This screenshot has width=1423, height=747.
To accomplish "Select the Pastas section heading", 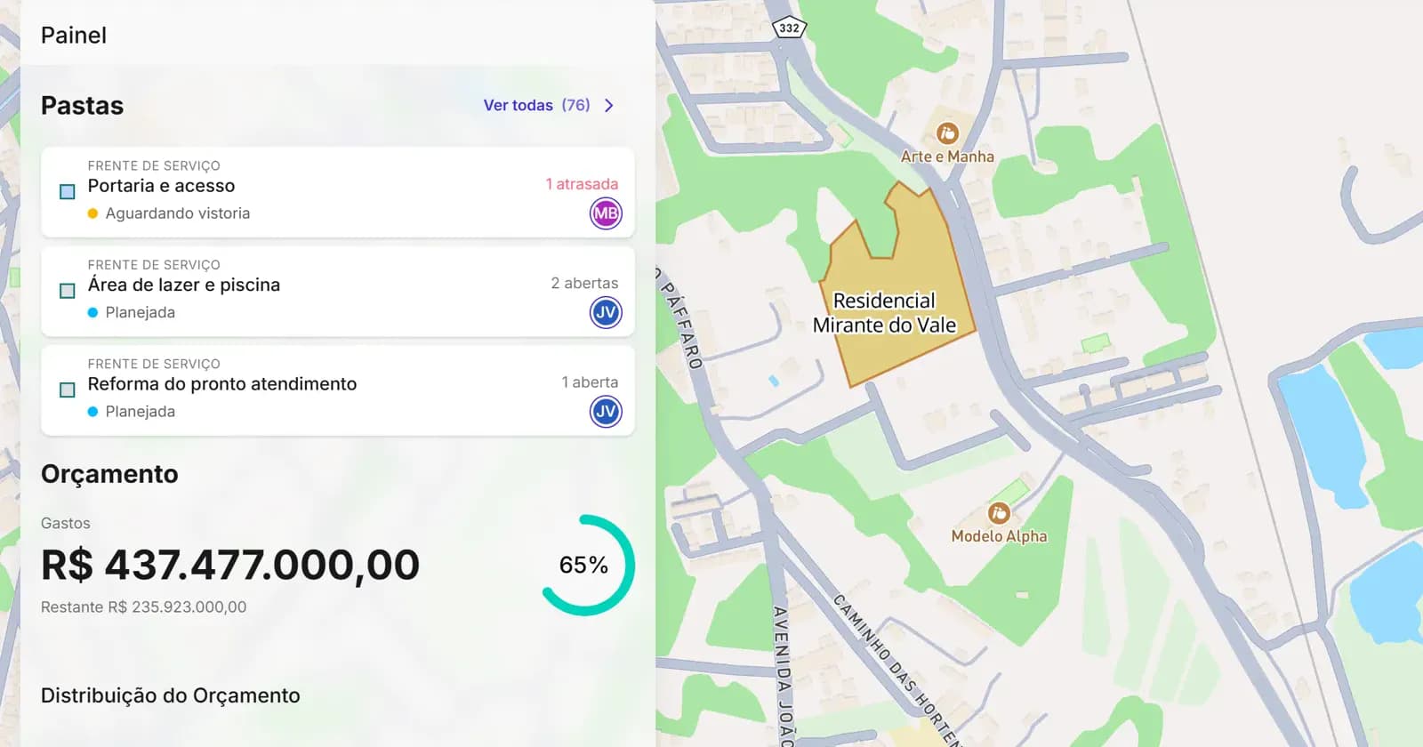I will [x=82, y=105].
